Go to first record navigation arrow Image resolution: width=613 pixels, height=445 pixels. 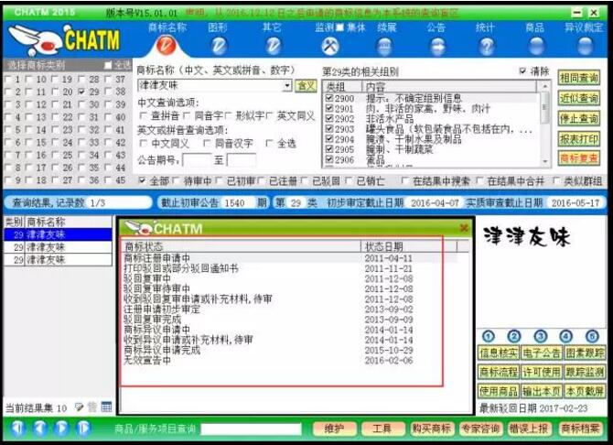[x=18, y=428]
